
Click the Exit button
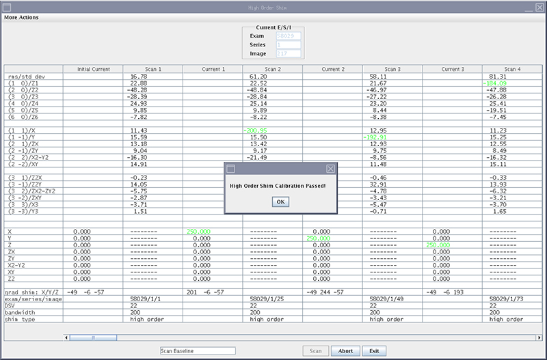374,351
